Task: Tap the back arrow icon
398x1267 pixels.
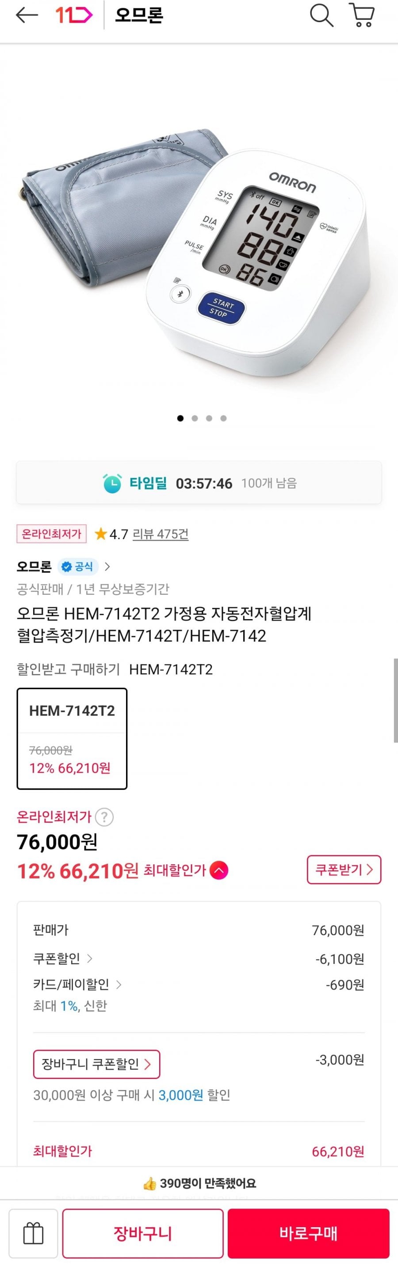Action: pyautogui.click(x=27, y=16)
